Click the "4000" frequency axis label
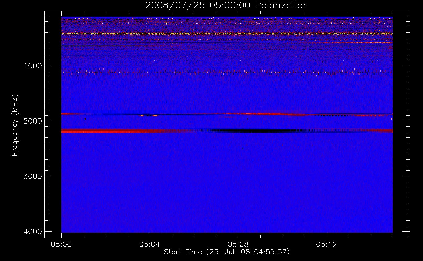This screenshot has width=423, height=261. point(33,232)
